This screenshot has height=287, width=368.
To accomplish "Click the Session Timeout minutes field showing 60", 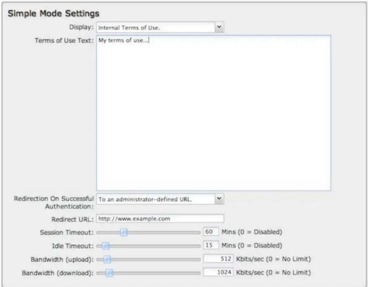I will tap(211, 232).
